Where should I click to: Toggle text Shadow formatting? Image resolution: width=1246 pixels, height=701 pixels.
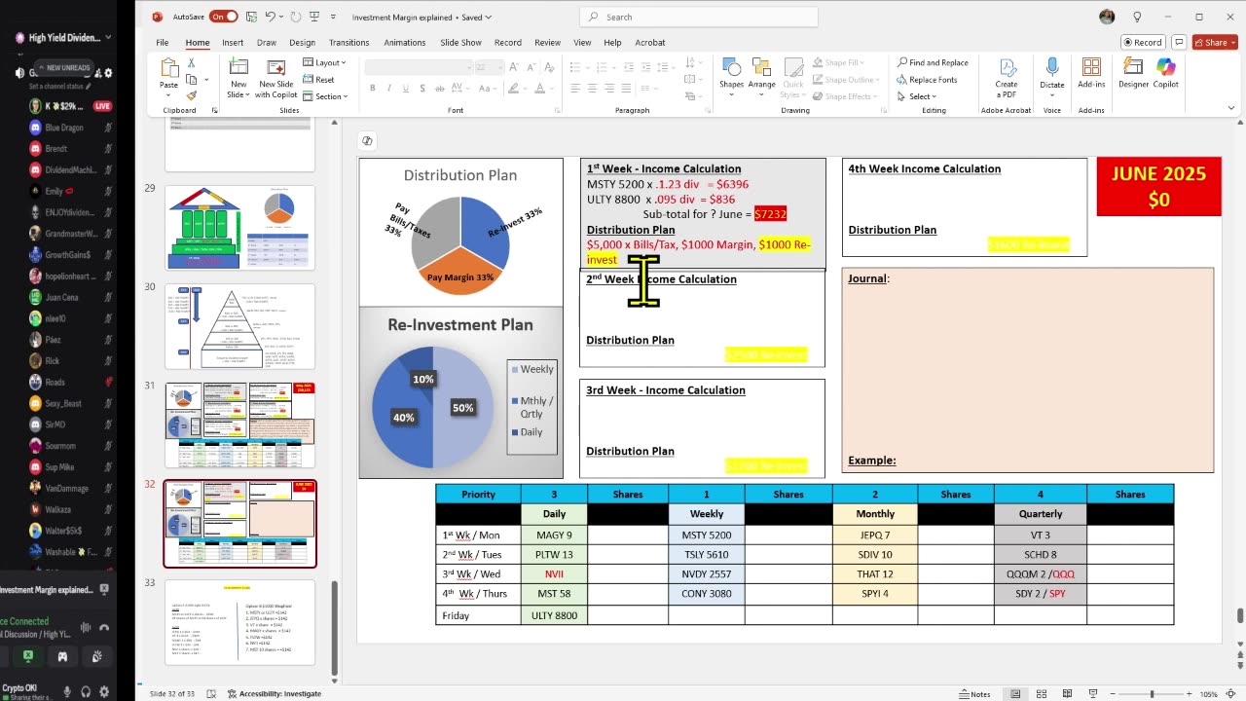(421, 89)
